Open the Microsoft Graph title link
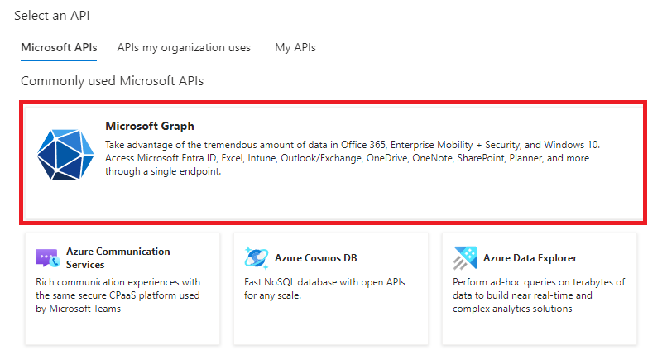 click(x=150, y=126)
